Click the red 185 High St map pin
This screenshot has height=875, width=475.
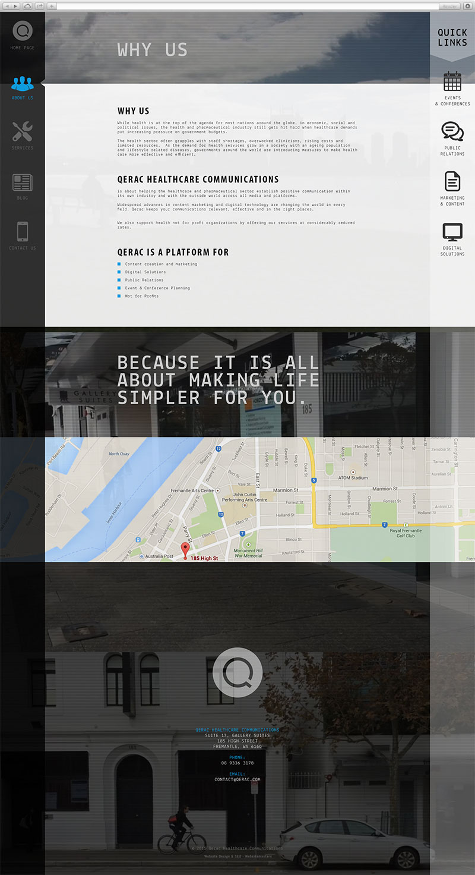[x=185, y=551]
